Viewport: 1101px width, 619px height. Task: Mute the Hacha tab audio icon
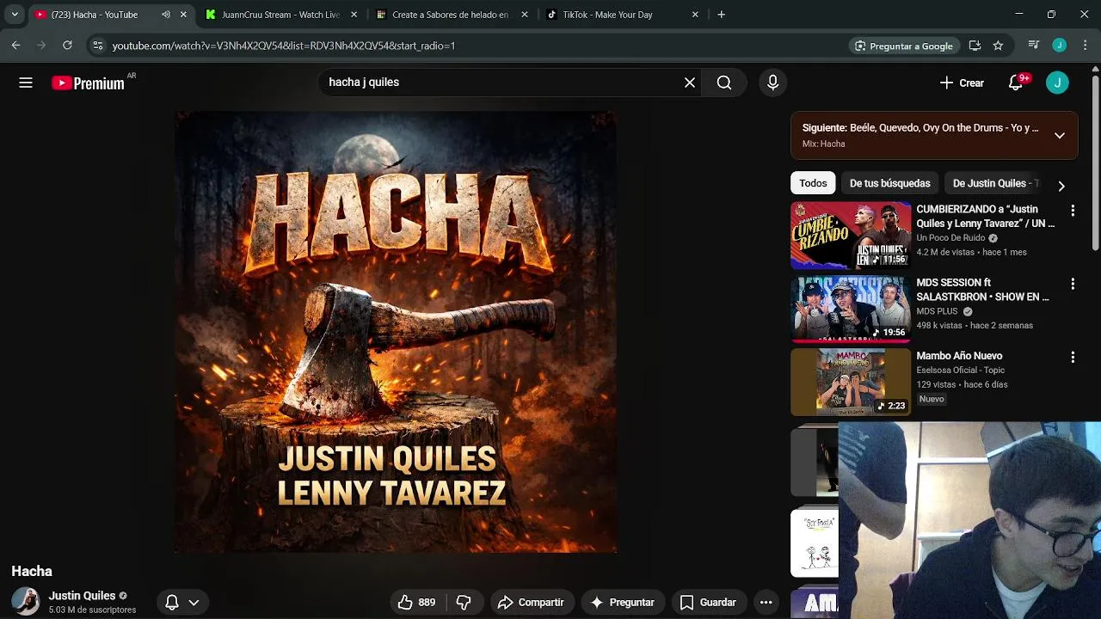166,15
